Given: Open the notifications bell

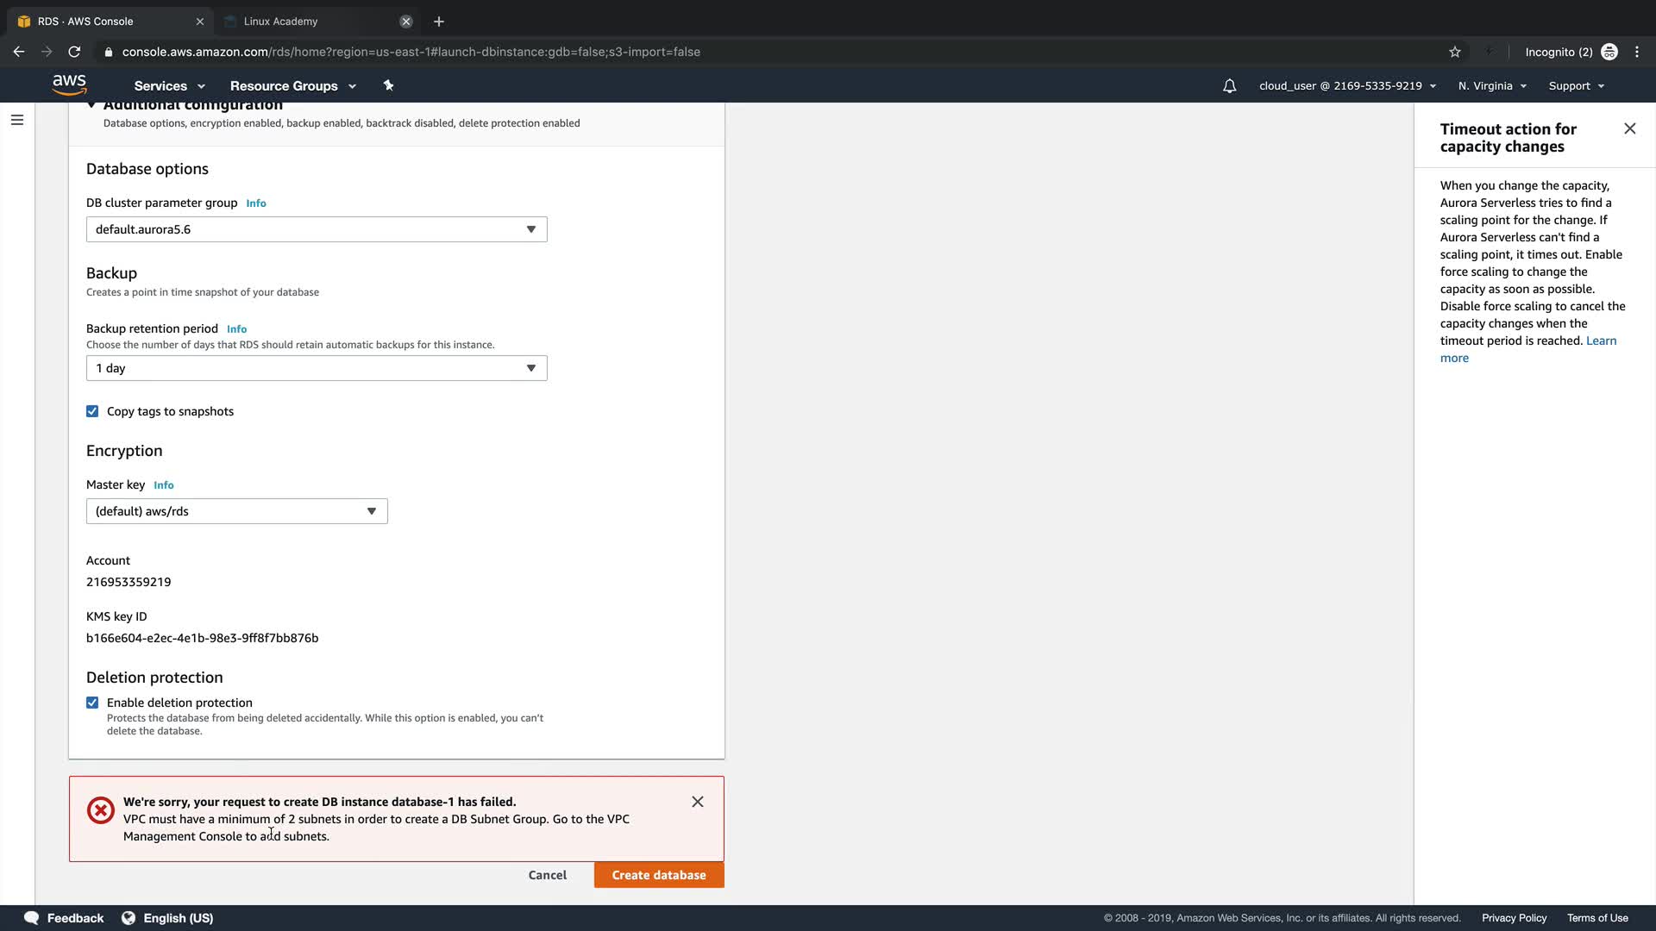Looking at the screenshot, I should 1229,86.
